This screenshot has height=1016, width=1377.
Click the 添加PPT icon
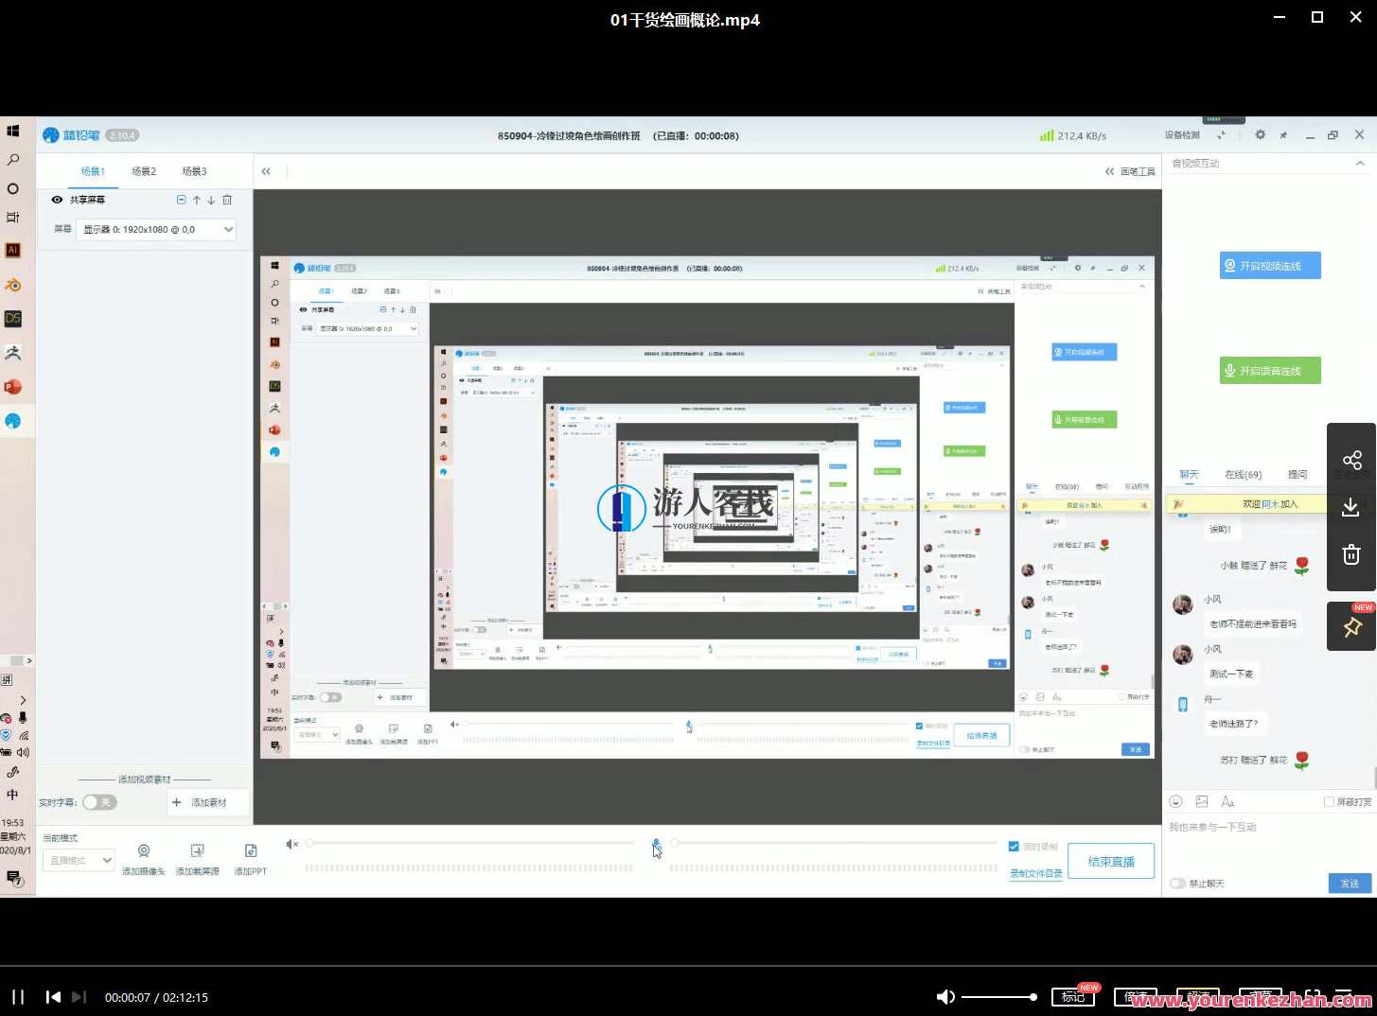251,851
